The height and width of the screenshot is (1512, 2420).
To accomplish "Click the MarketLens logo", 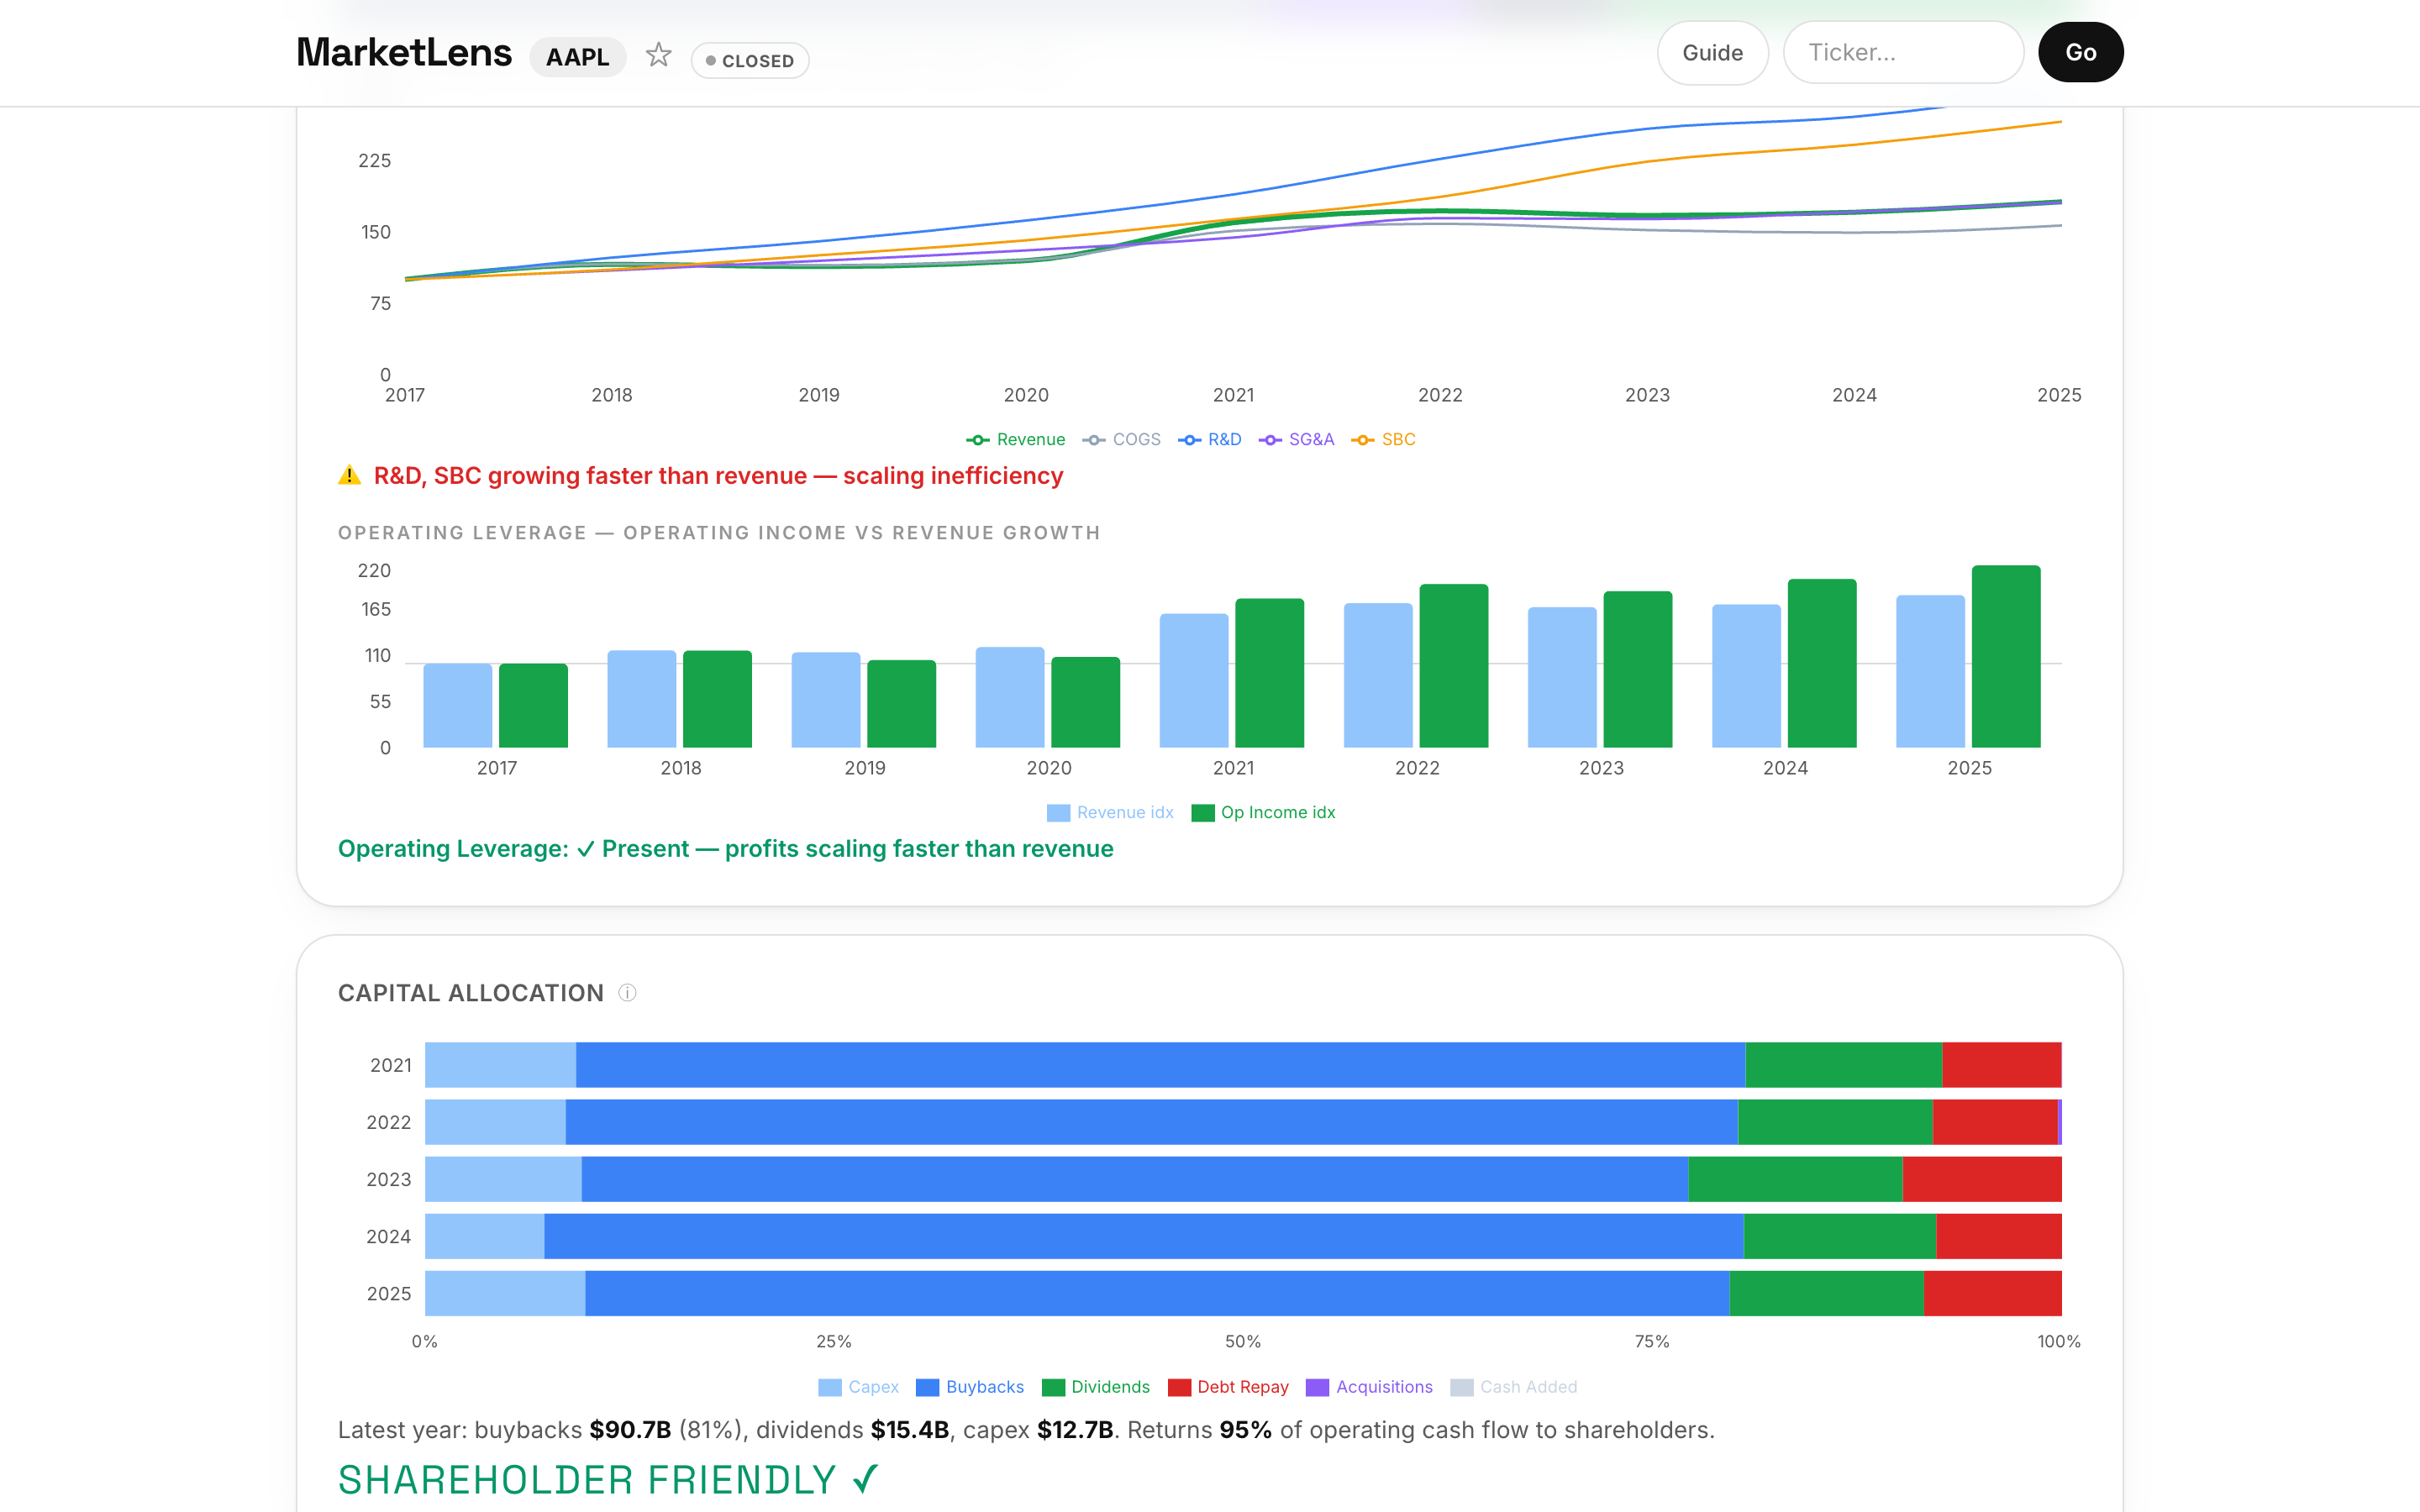I will pyautogui.click(x=404, y=53).
